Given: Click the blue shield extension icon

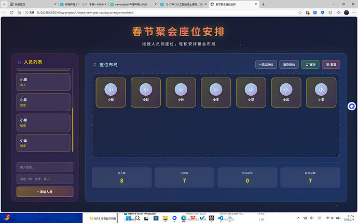Looking at the screenshot, I should 323,12.
